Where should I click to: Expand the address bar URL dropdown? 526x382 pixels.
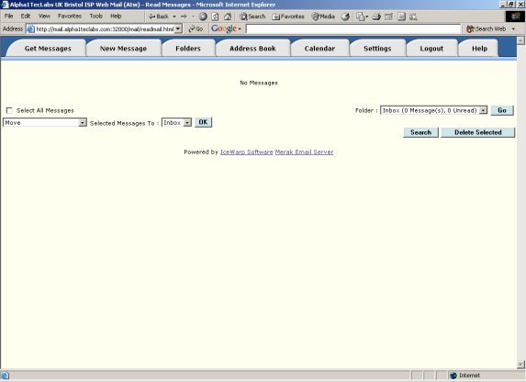[x=178, y=28]
